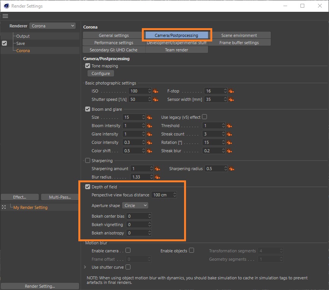The height and width of the screenshot is (290, 329).
Task: Select Corona in the settings list
Action: tap(23, 51)
